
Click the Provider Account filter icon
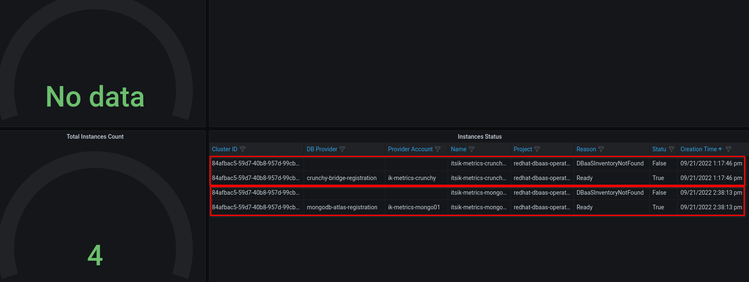click(438, 149)
